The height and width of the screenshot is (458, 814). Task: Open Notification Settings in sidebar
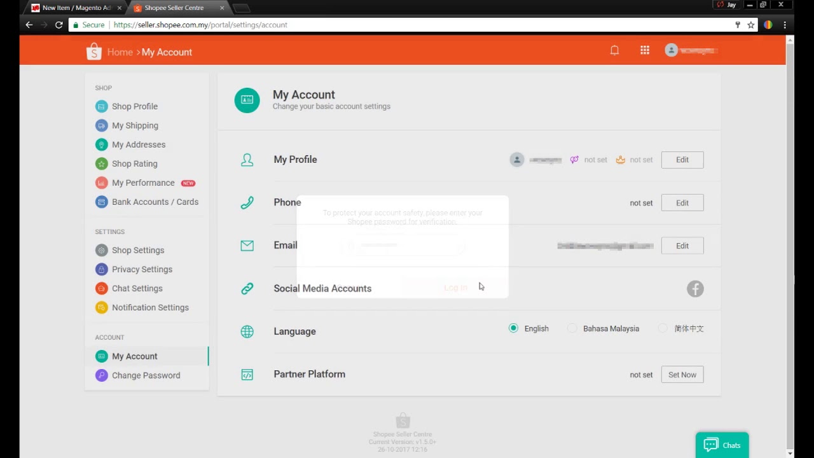click(x=150, y=307)
